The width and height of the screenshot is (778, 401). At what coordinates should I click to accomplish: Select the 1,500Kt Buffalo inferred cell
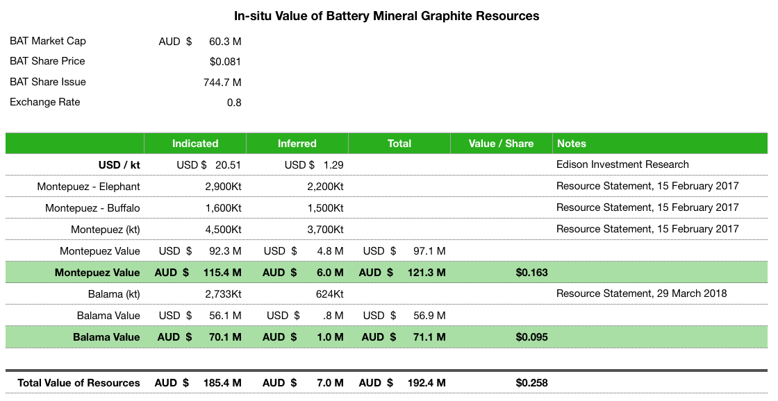pyautogui.click(x=326, y=208)
